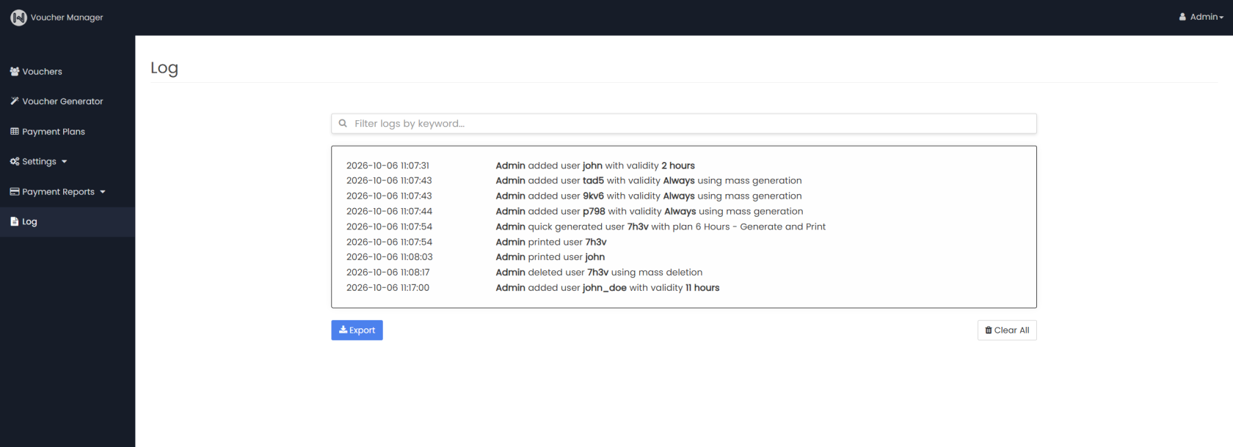Viewport: 1233px width, 447px height.
Task: Open the Vouchers page
Action: coord(68,72)
